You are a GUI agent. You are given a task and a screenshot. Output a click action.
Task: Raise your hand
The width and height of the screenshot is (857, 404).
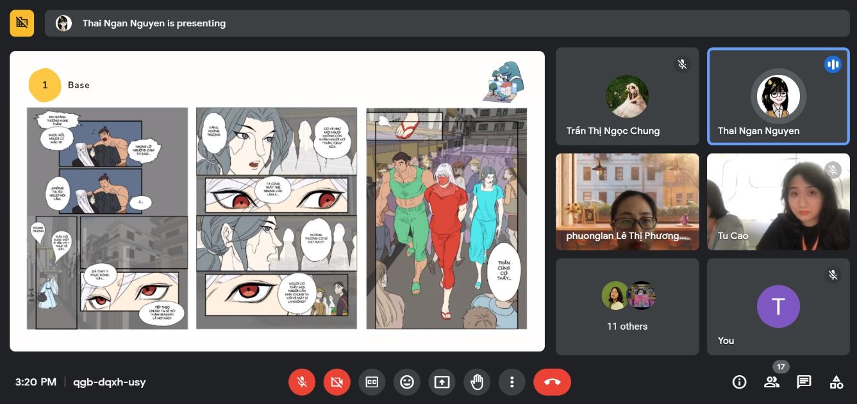click(x=476, y=382)
